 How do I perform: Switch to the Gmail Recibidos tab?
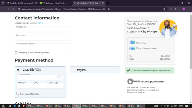[22, 3]
